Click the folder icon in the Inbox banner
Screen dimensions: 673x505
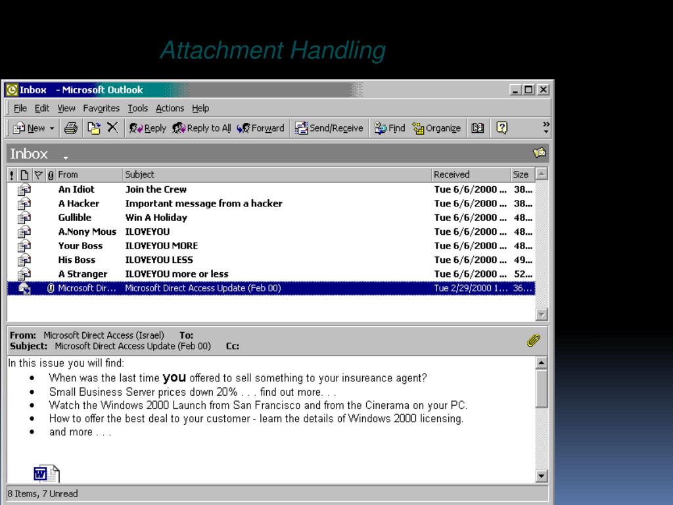coord(539,153)
